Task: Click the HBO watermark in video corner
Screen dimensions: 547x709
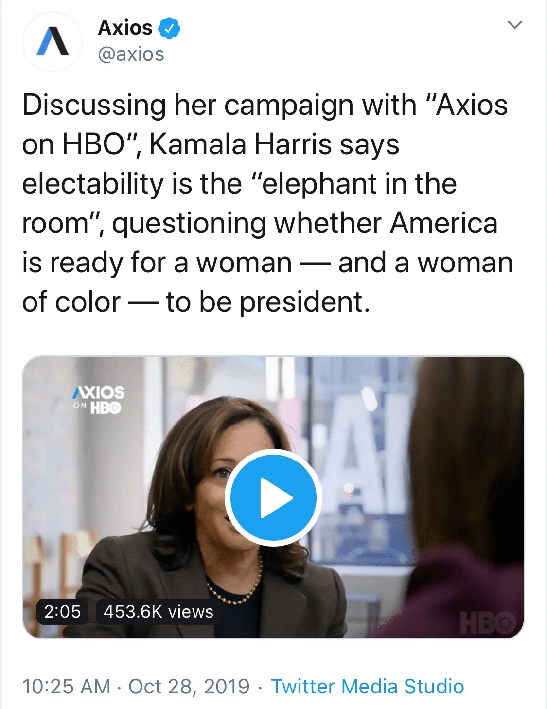Action: pos(488,622)
